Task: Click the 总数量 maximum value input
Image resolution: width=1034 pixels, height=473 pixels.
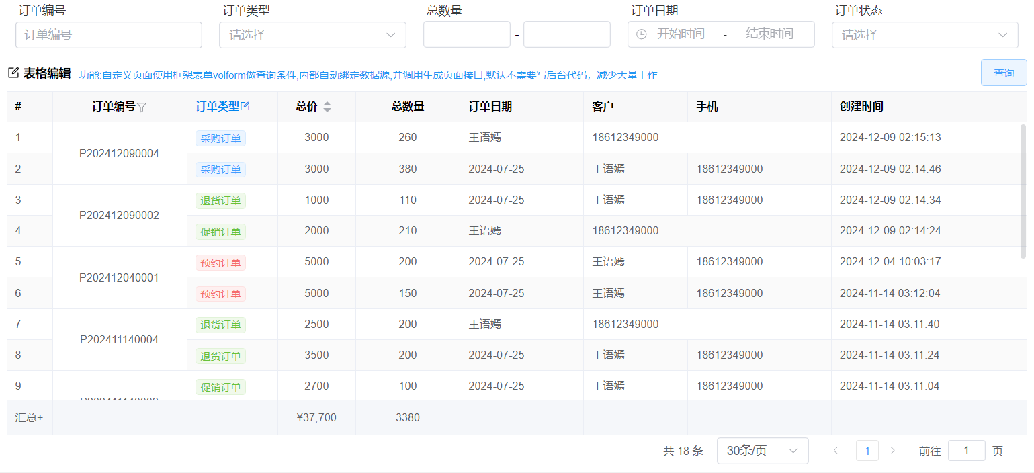Action: pos(566,34)
